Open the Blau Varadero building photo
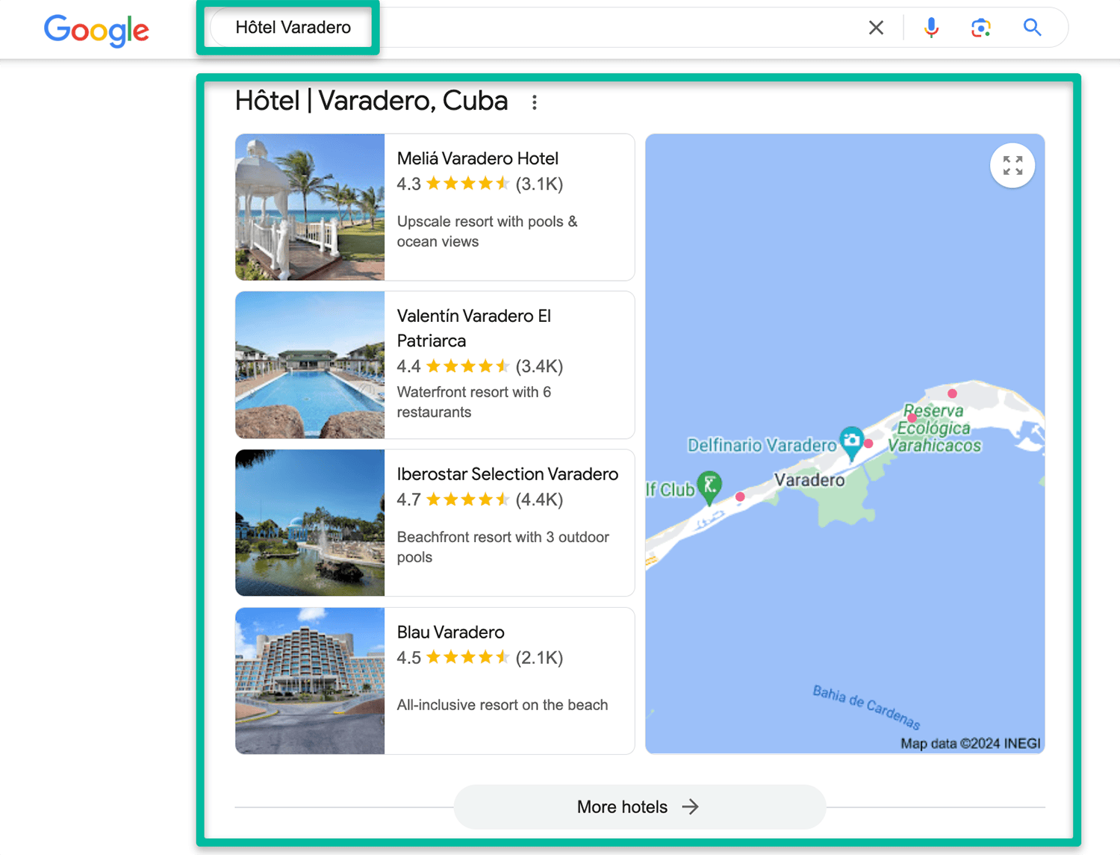Image resolution: width=1120 pixels, height=855 pixels. [x=310, y=680]
